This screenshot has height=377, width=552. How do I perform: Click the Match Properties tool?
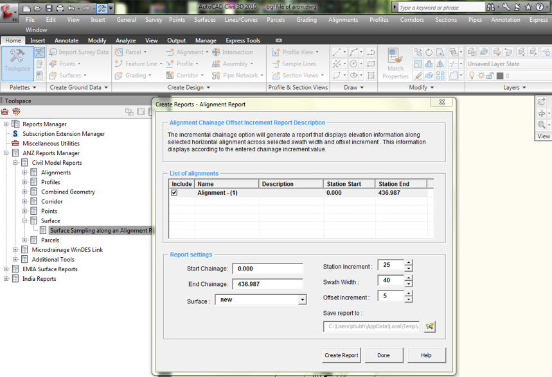pos(395,63)
